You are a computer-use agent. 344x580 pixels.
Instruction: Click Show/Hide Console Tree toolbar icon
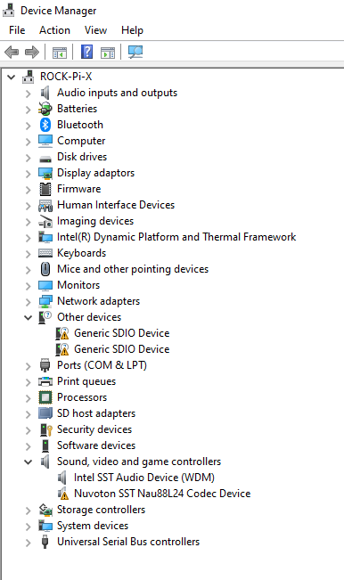(60, 53)
